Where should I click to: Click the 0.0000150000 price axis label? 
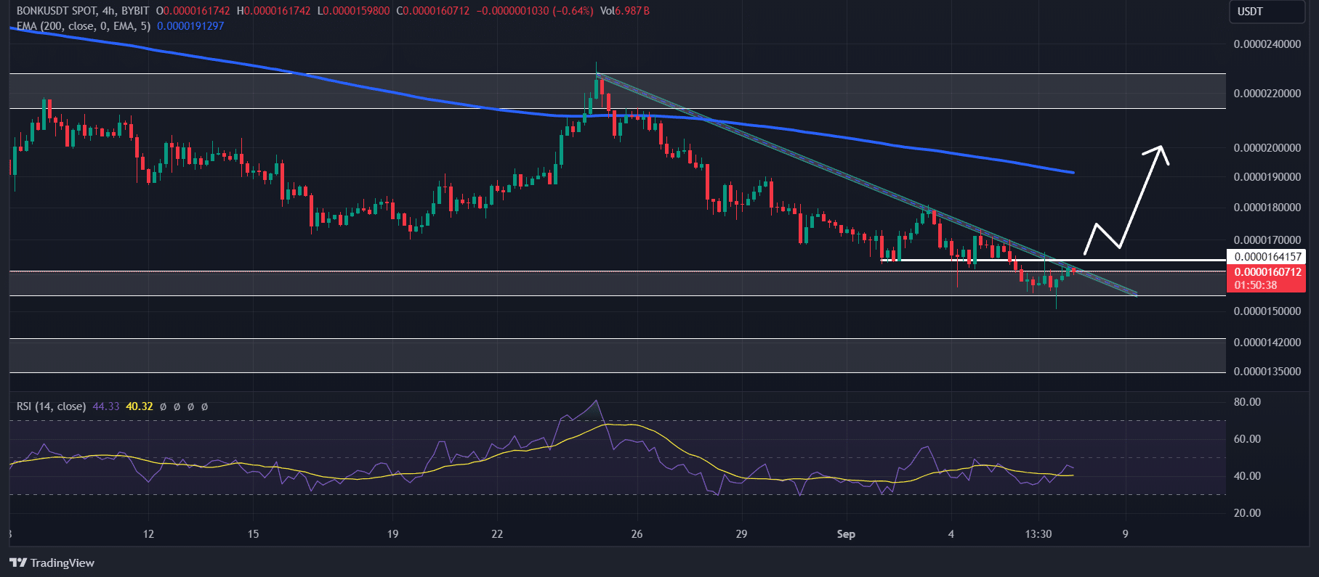1267,311
